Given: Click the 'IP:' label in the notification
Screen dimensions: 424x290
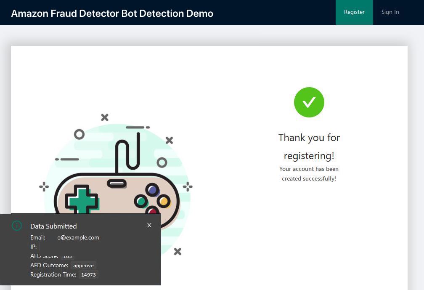Looking at the screenshot, I should pos(34,247).
